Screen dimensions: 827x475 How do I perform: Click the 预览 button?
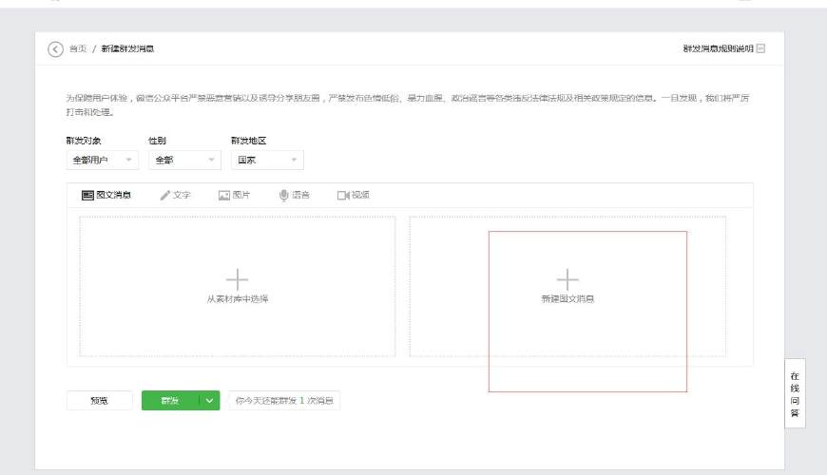[99, 401]
